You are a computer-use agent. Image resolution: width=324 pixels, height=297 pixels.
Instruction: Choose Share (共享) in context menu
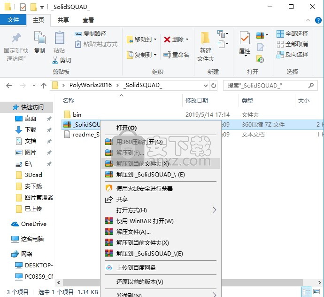tap(161, 199)
